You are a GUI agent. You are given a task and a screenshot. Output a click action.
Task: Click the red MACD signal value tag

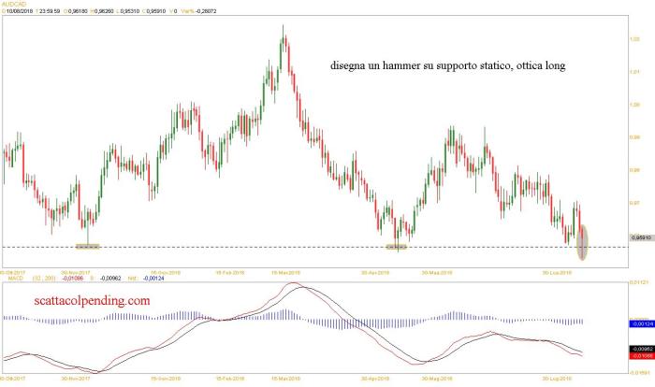[x=638, y=356]
